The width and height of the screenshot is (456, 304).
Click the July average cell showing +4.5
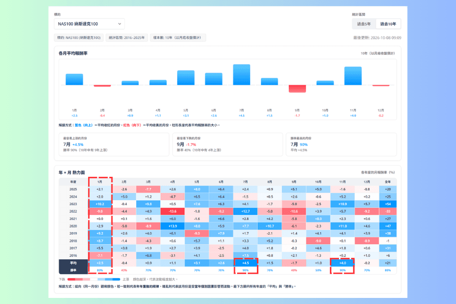pyautogui.click(x=245, y=263)
